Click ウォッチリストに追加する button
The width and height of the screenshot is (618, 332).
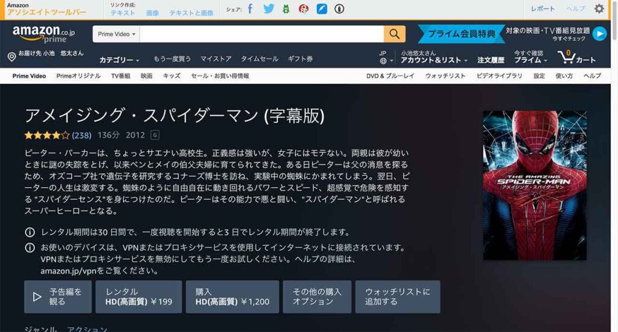tap(397, 296)
